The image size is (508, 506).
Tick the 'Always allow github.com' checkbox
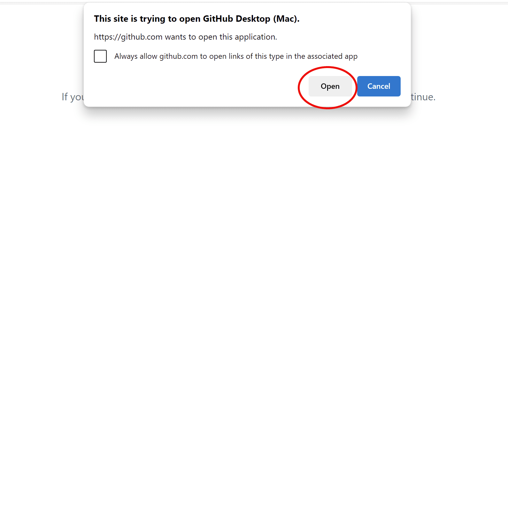[100, 56]
